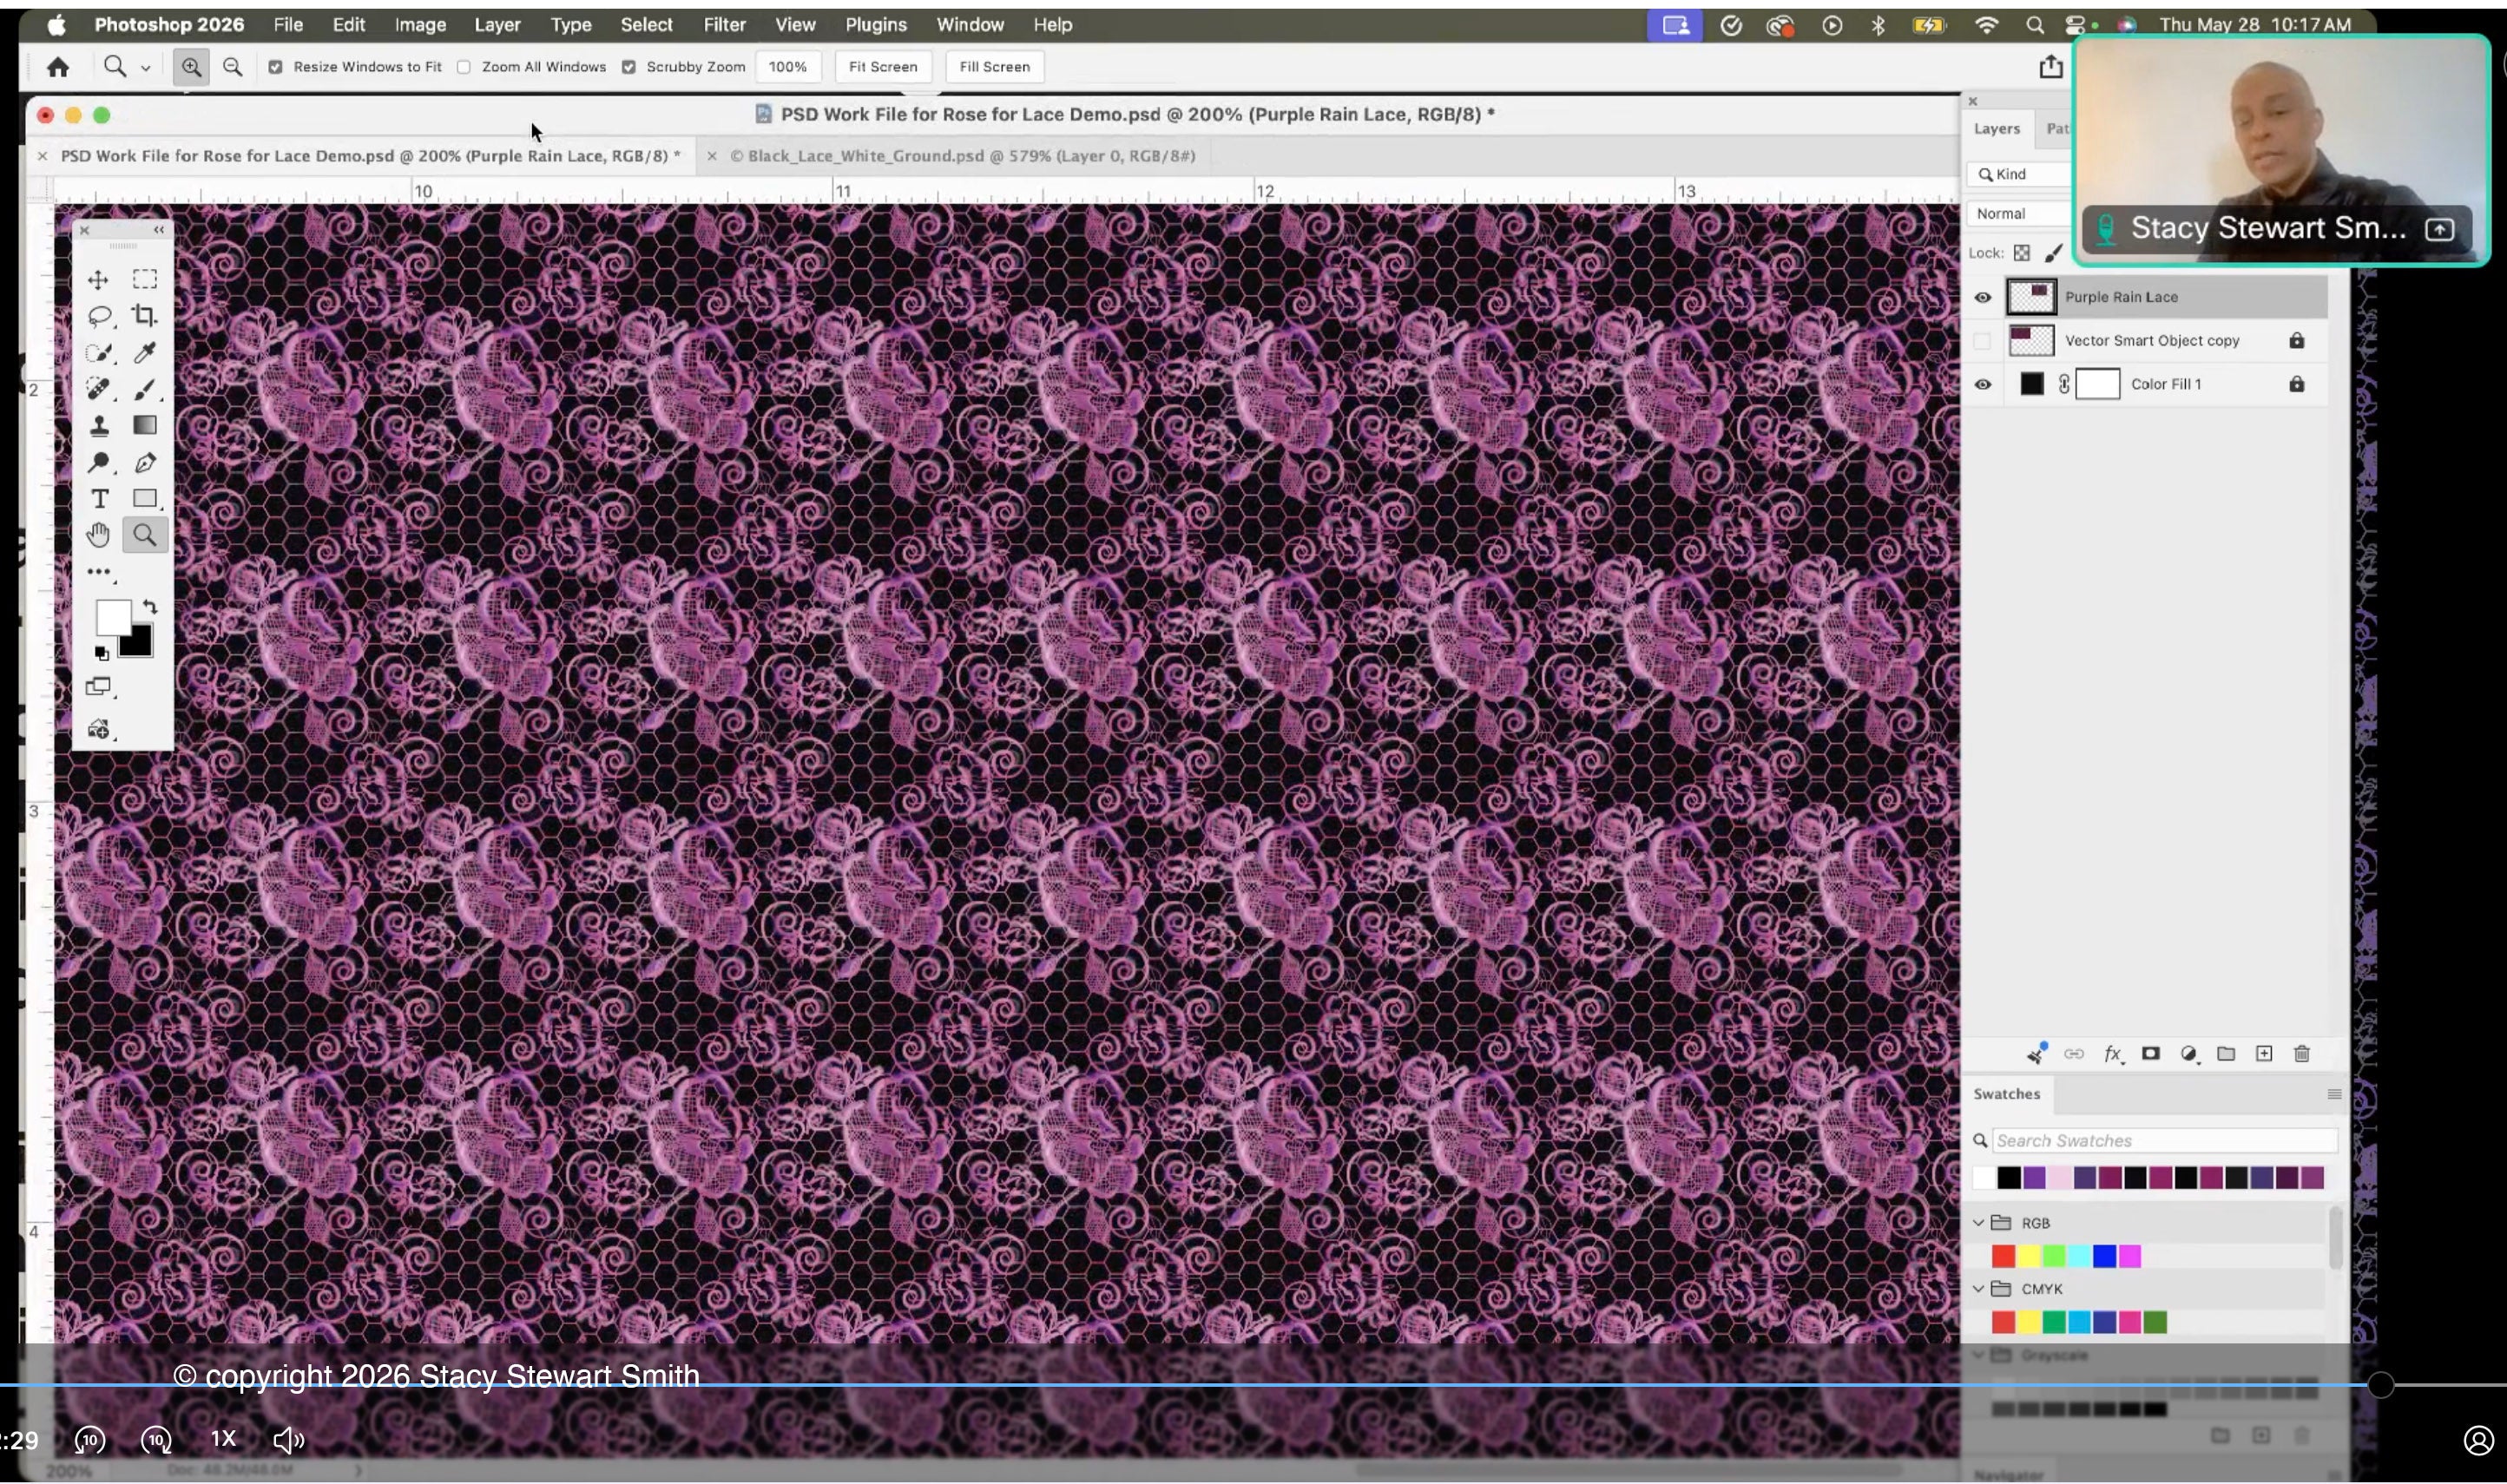
Task: Click the Fit Screen button
Action: (883, 67)
